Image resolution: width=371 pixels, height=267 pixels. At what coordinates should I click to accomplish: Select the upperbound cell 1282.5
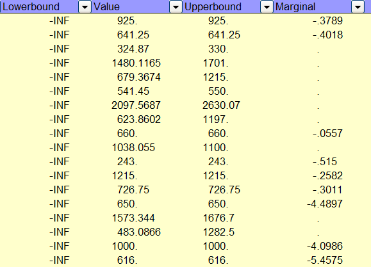point(218,232)
